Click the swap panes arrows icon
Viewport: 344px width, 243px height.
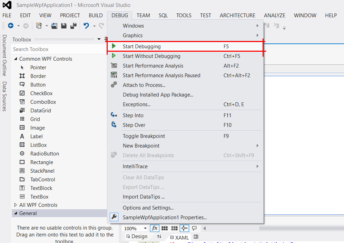159,236
